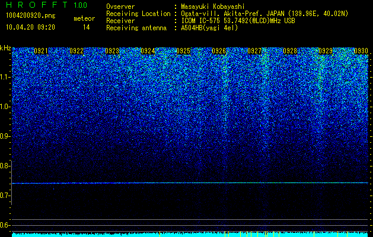Click the HROFFT 1.0.0 title text

(x=46, y=5)
